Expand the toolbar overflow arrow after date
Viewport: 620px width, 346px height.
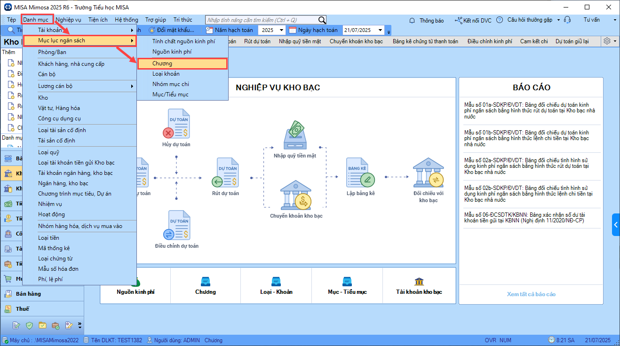(x=389, y=31)
